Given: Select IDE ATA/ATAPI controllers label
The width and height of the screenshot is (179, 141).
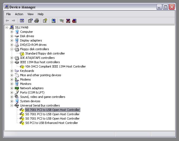Looking at the screenshot, I should pos(37,58).
